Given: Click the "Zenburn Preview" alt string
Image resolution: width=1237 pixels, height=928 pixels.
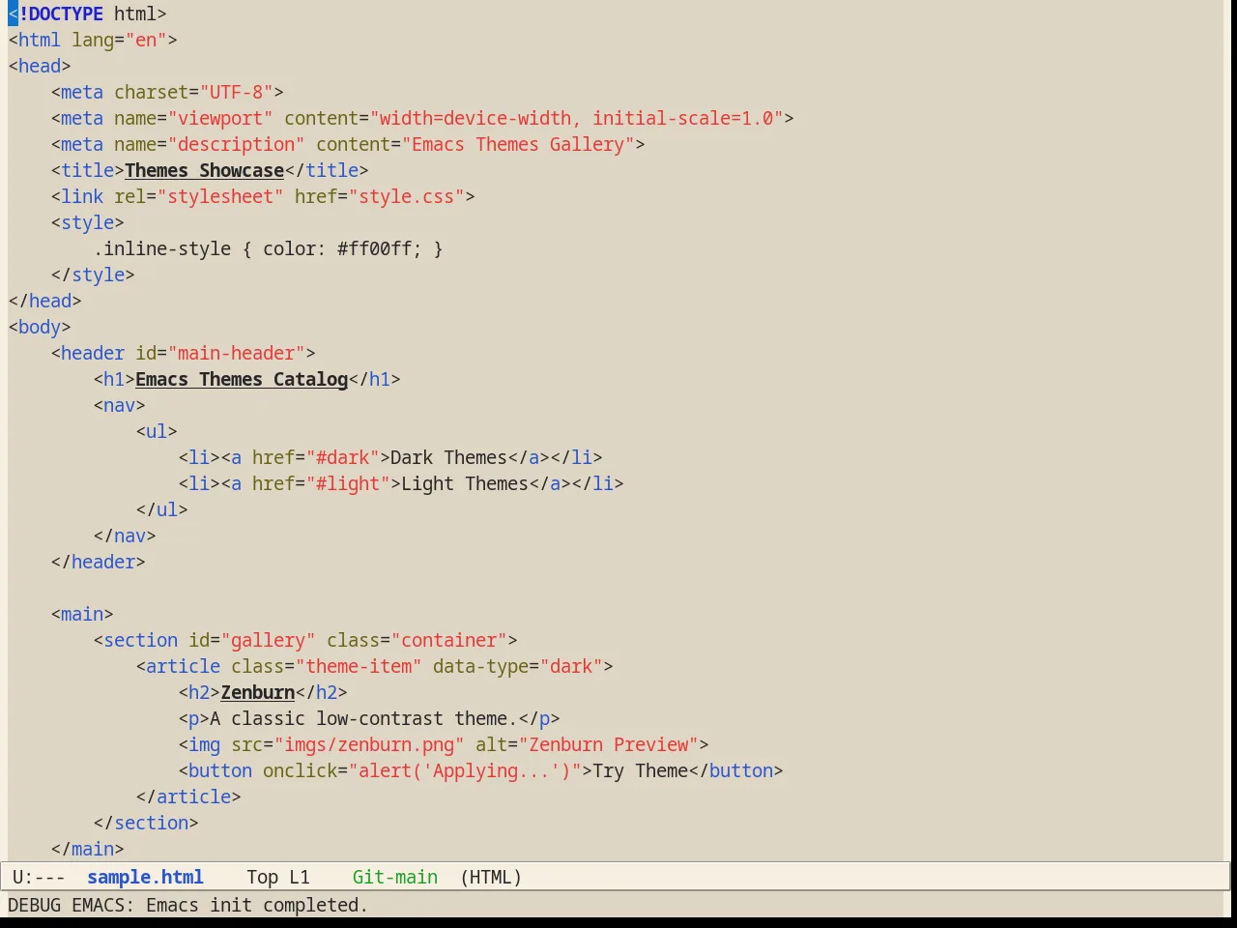Looking at the screenshot, I should pos(608,744).
